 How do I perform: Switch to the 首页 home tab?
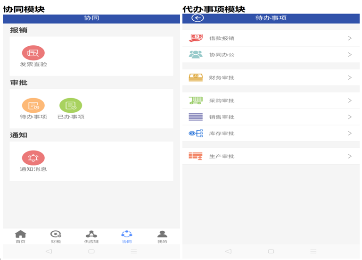click(20, 236)
